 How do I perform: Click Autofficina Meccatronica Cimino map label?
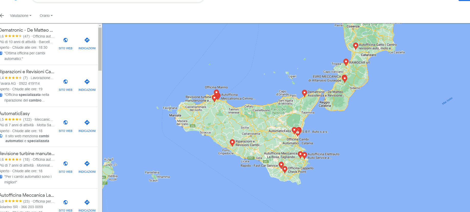(x=238, y=97)
